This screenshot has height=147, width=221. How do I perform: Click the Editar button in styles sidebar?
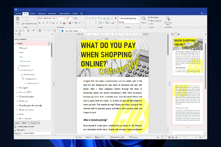click(25, 123)
